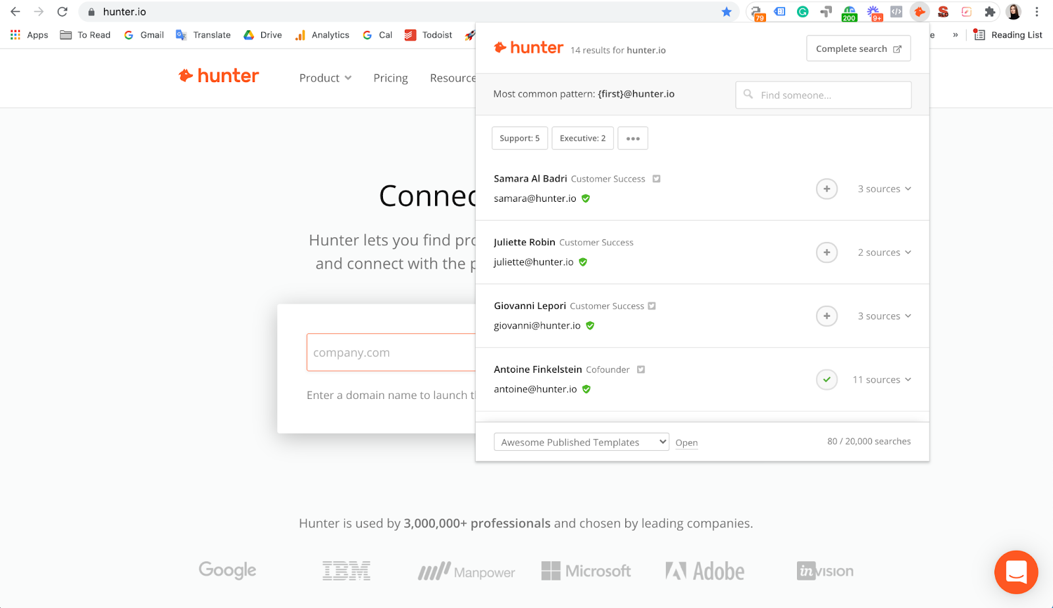Open the Pricing page
The width and height of the screenshot is (1053, 608).
(391, 78)
